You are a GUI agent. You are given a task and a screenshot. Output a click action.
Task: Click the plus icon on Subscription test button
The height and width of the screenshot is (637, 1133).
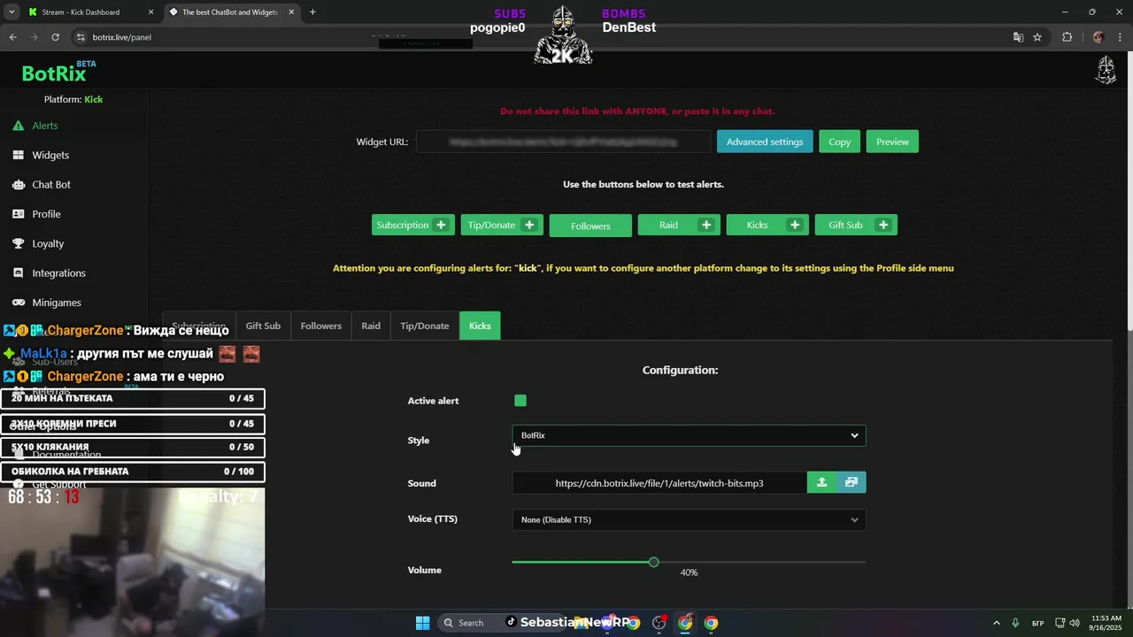441,225
